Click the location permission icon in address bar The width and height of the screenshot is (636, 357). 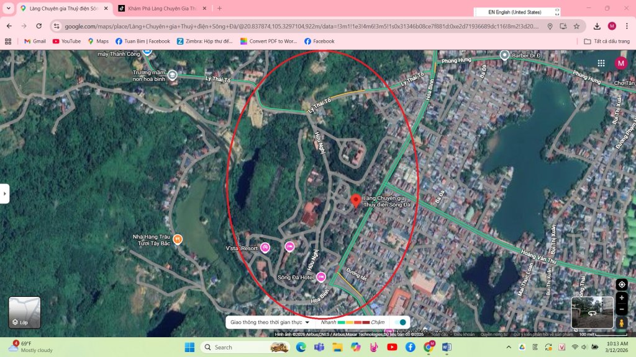click(x=550, y=26)
